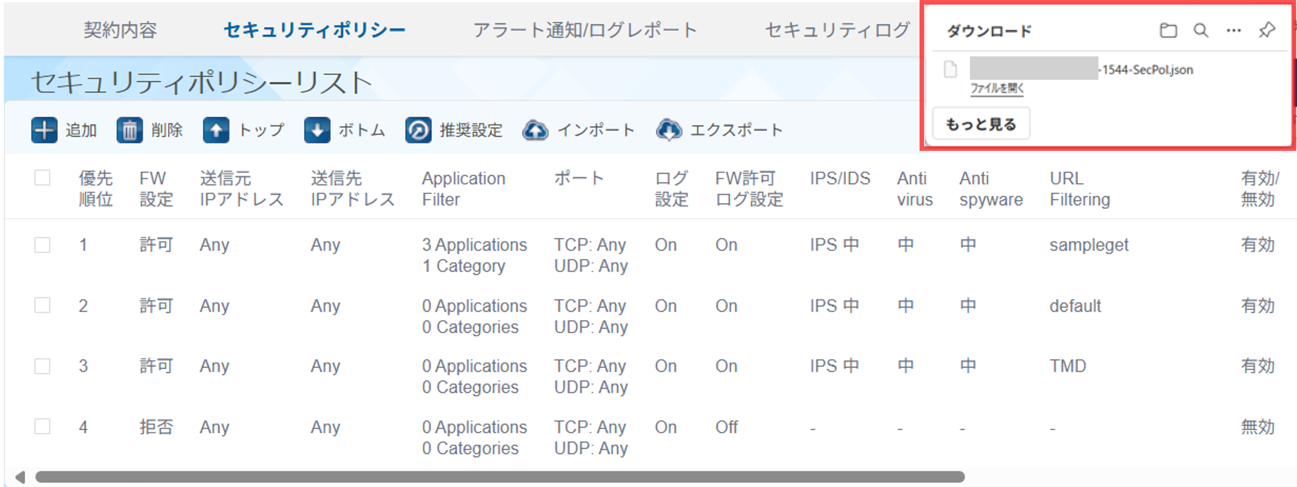This screenshot has height=487, width=1297.
Task: Click the Anti virus column header
Action: pyautogui.click(x=915, y=188)
